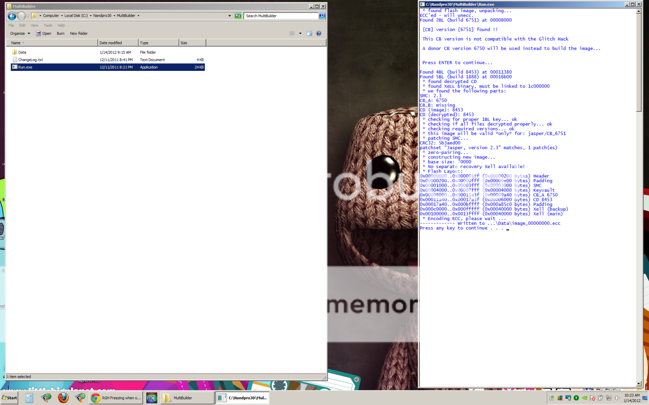Screen dimensions: 649x405
Task: Open Calculator from the taskbar quick launch
Action: 29,398
